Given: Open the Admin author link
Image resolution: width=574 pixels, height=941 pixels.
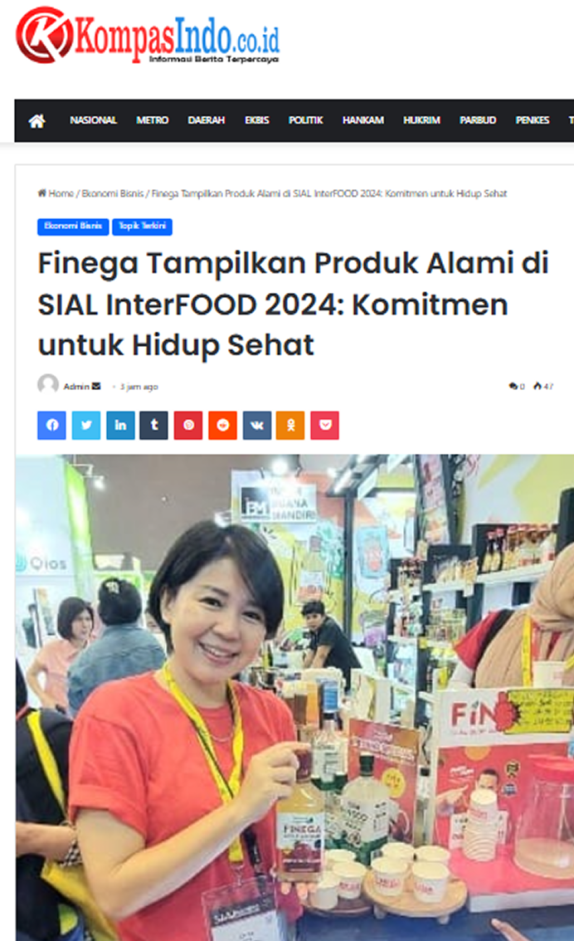Looking at the screenshot, I should (76, 387).
